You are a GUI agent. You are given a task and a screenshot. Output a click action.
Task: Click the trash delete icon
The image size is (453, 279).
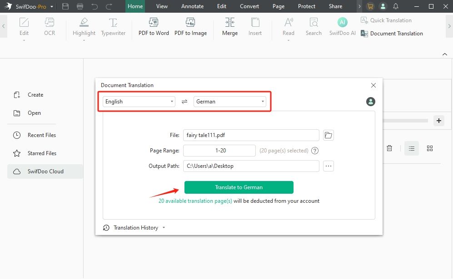[x=389, y=148]
